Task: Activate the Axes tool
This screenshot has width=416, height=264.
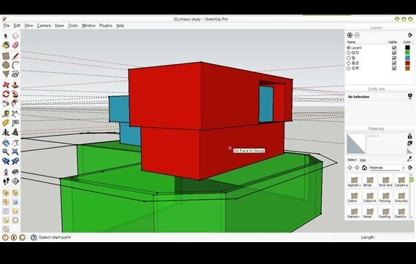Action: [x=6, y=132]
